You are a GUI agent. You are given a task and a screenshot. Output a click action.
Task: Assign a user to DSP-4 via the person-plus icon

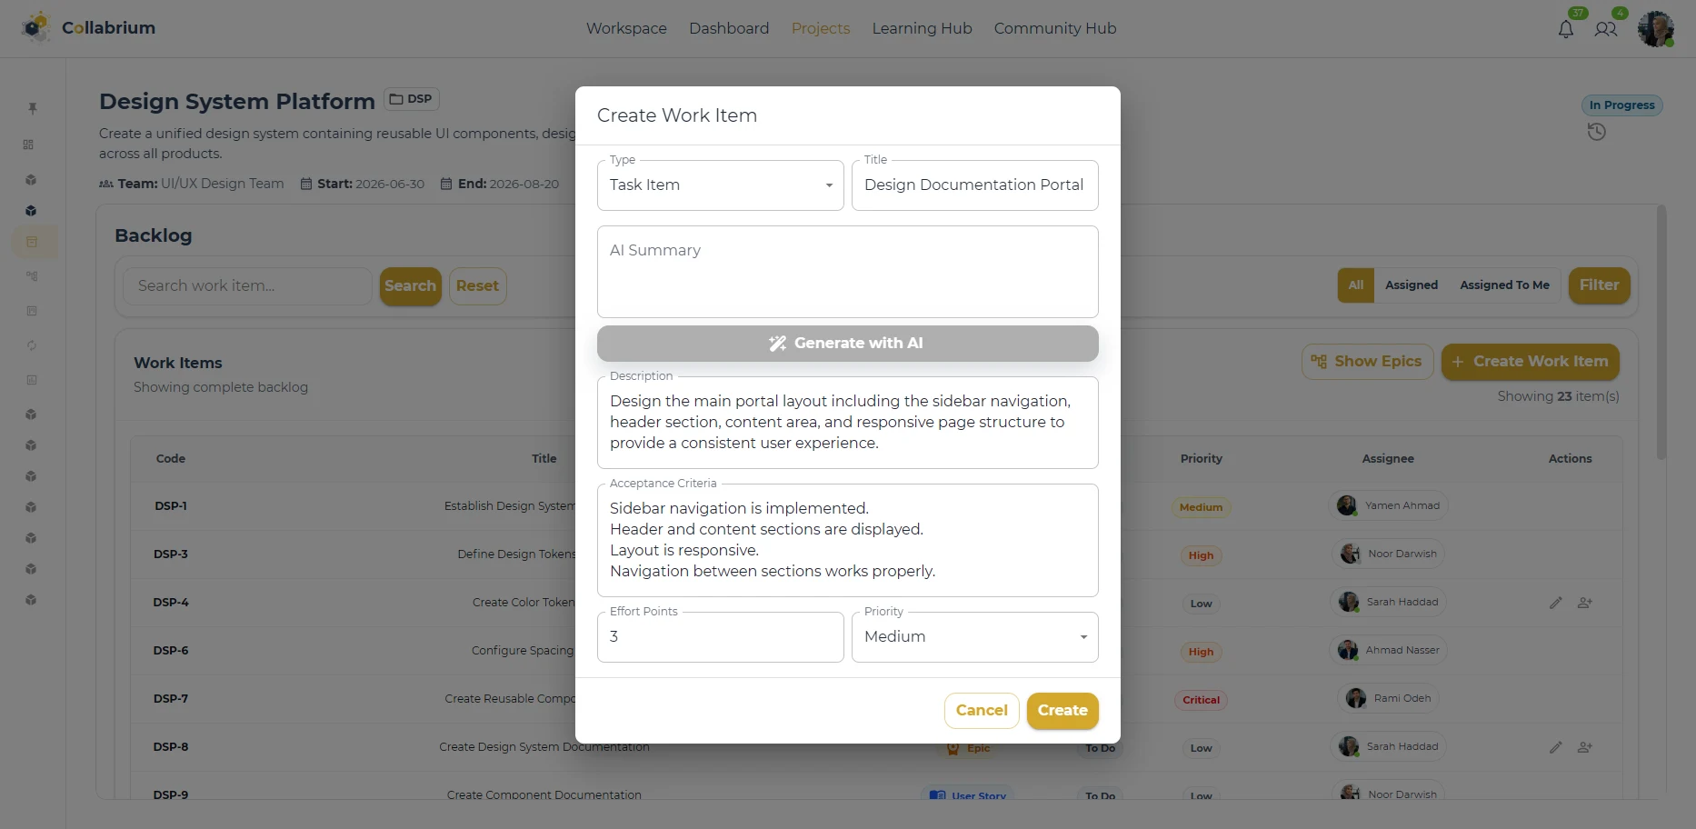(x=1585, y=603)
